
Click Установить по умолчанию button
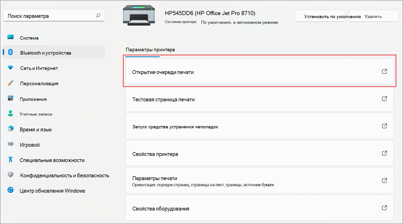tap(320, 16)
